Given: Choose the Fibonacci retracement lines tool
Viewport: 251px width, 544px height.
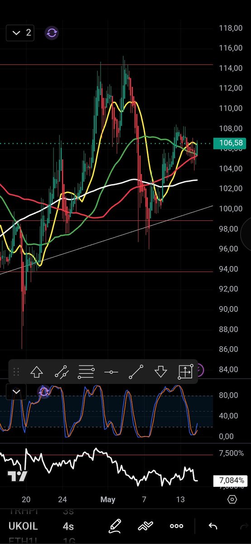Looking at the screenshot, I should (x=86, y=372).
